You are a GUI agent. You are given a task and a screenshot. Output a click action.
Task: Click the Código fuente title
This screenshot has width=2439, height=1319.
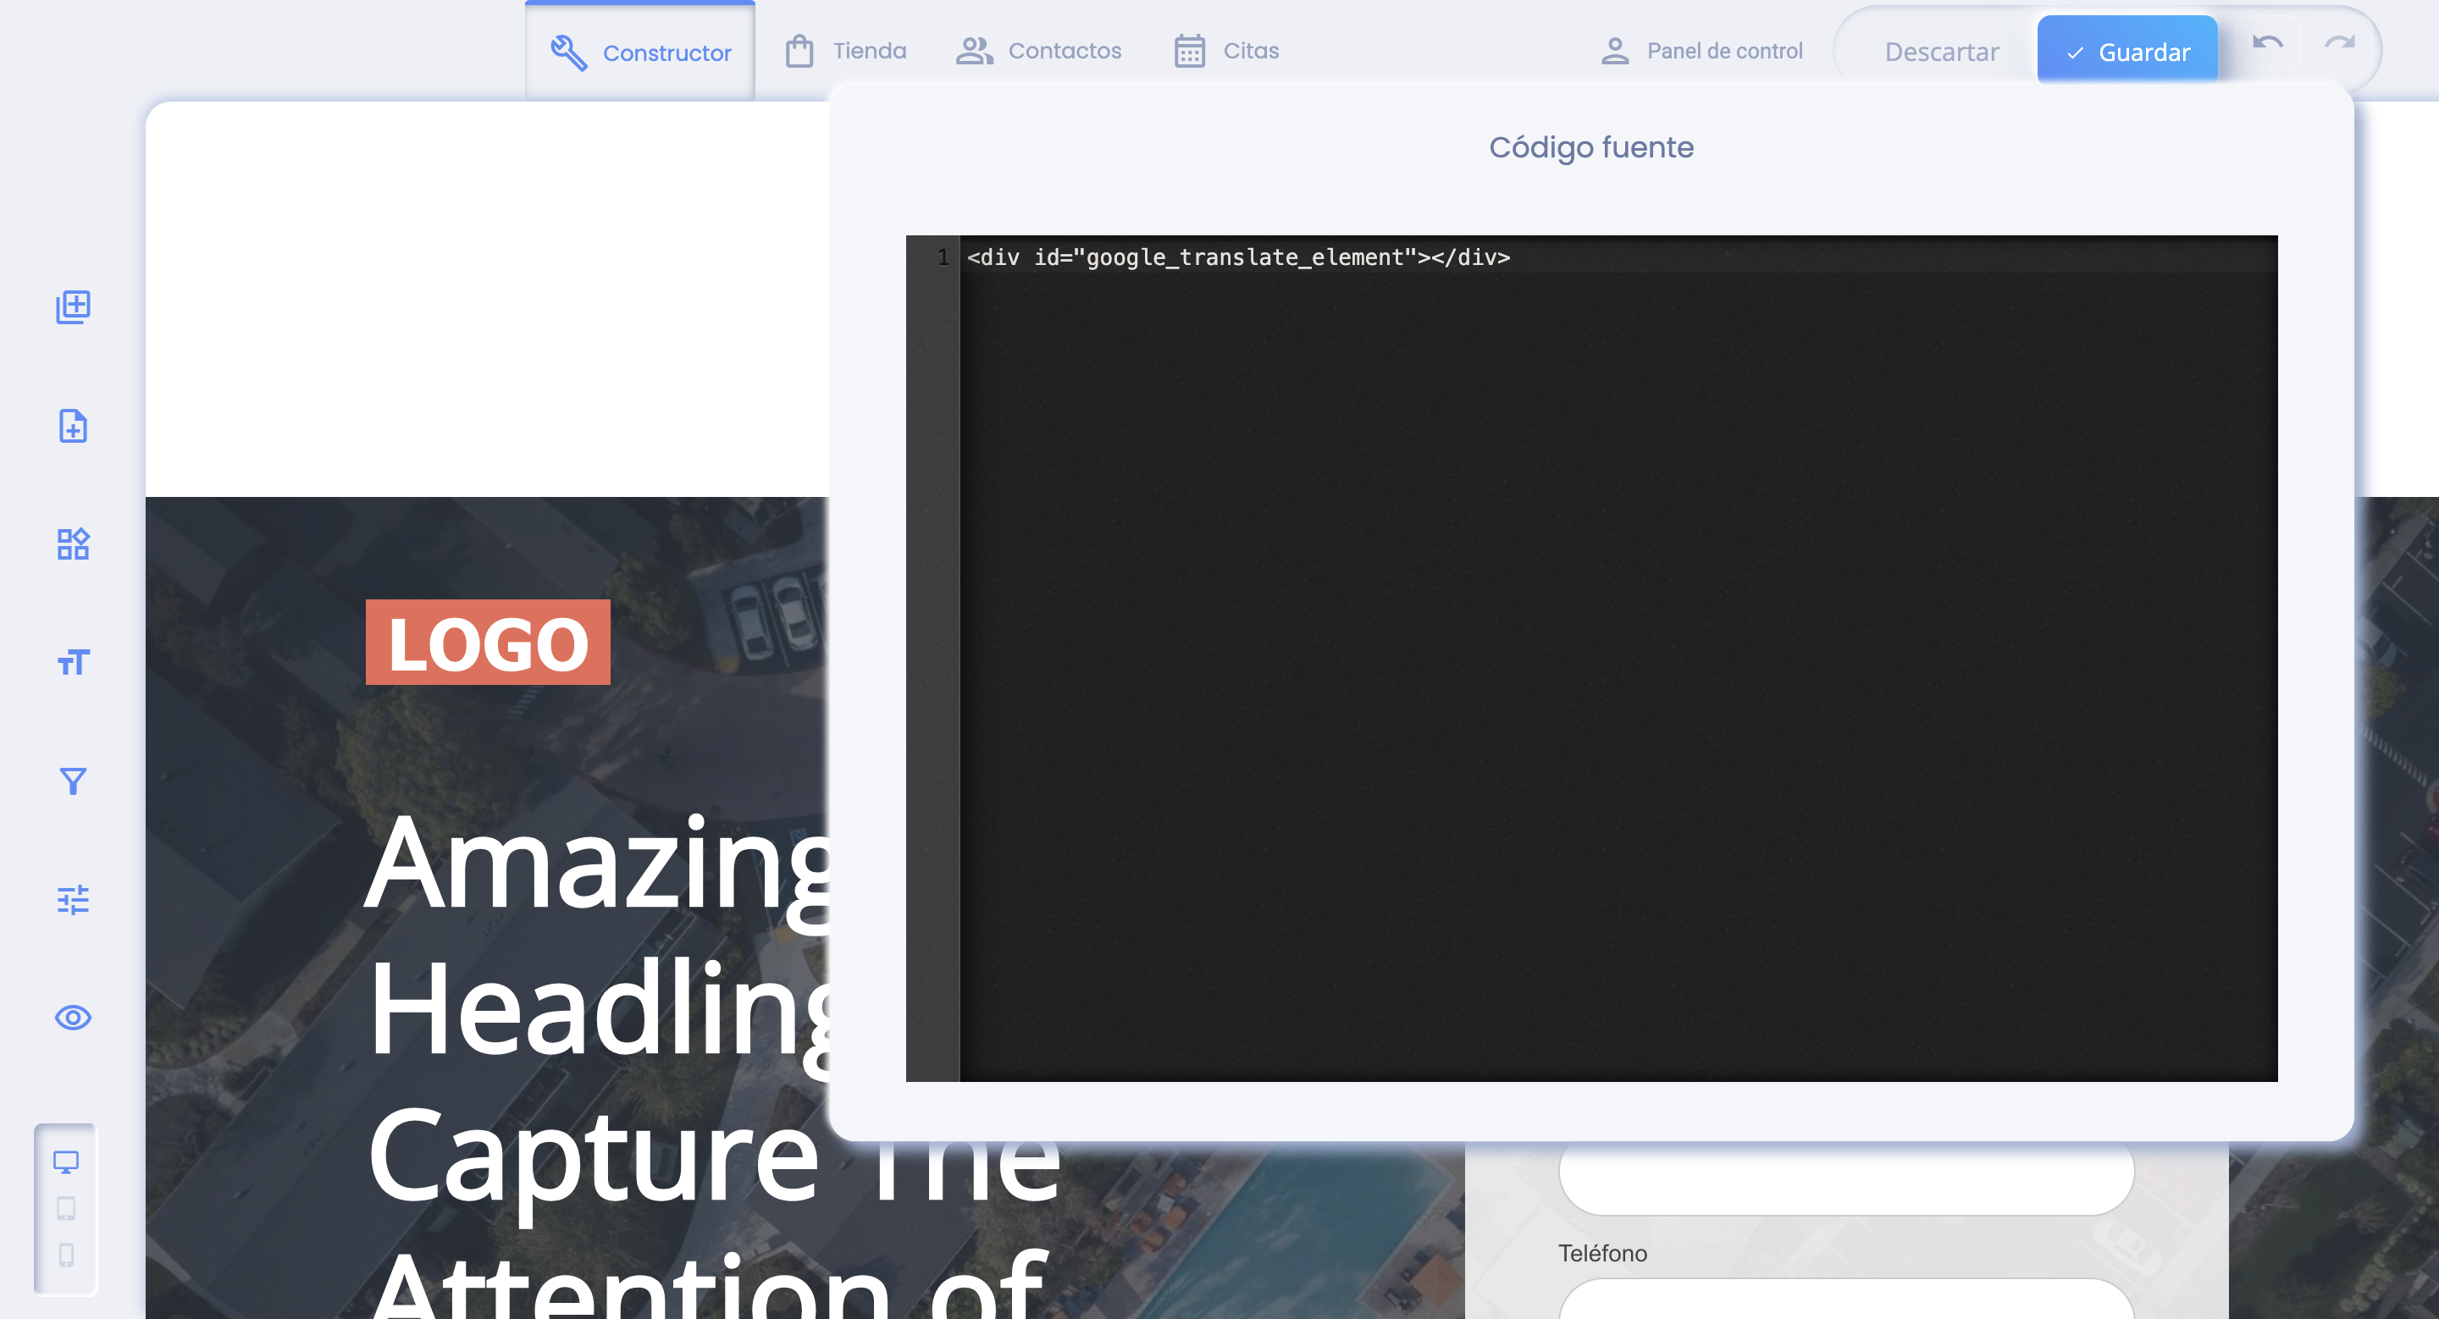1590,147
